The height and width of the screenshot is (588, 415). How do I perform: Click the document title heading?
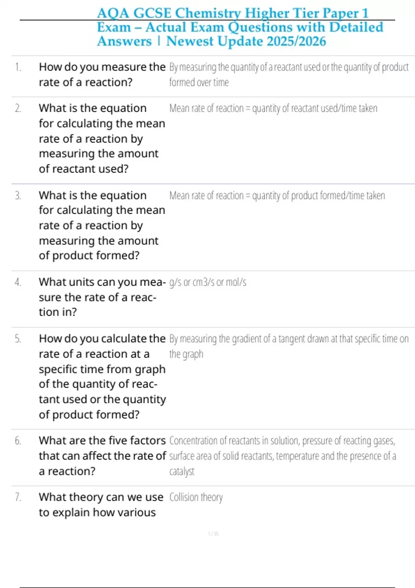(x=240, y=27)
